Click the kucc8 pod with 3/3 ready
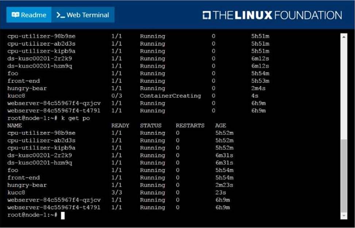The height and width of the screenshot is (228, 355). (16, 193)
